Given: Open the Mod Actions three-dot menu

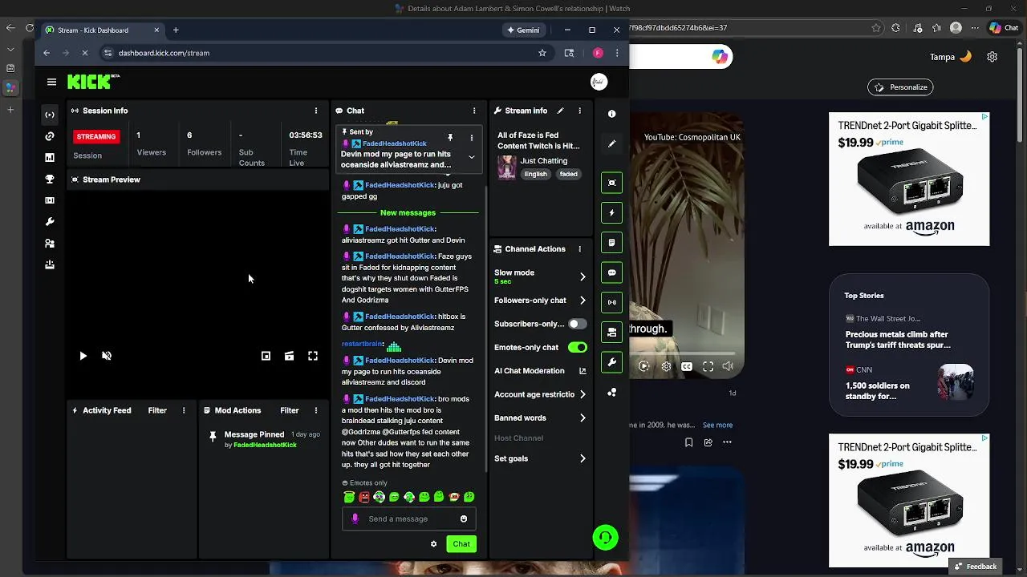Looking at the screenshot, I should [316, 410].
